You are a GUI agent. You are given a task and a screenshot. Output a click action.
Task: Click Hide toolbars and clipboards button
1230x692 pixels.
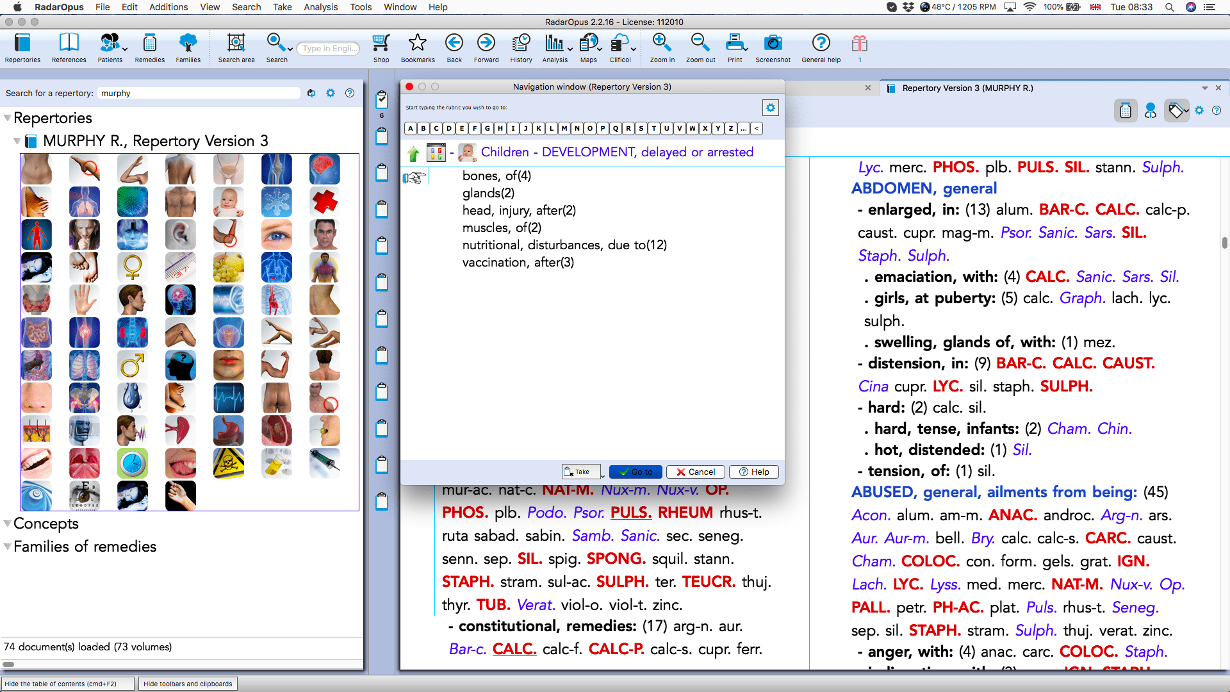pos(188,684)
